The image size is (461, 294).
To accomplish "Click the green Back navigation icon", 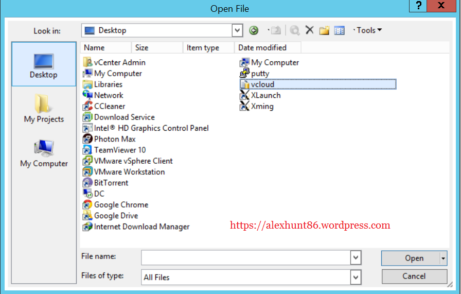I will tap(253, 30).
